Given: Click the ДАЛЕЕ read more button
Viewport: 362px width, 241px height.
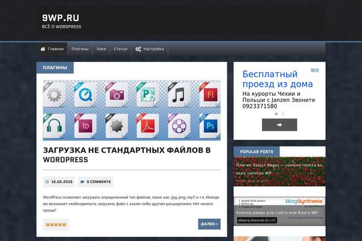Looking at the screenshot, I should pyautogui.click(x=209, y=224).
